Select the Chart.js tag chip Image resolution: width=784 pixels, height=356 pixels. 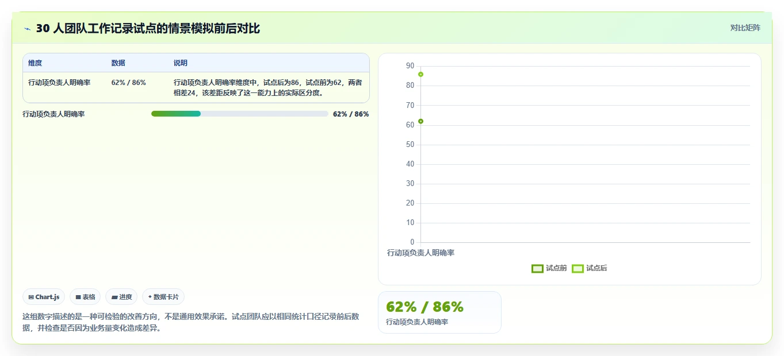[44, 297]
